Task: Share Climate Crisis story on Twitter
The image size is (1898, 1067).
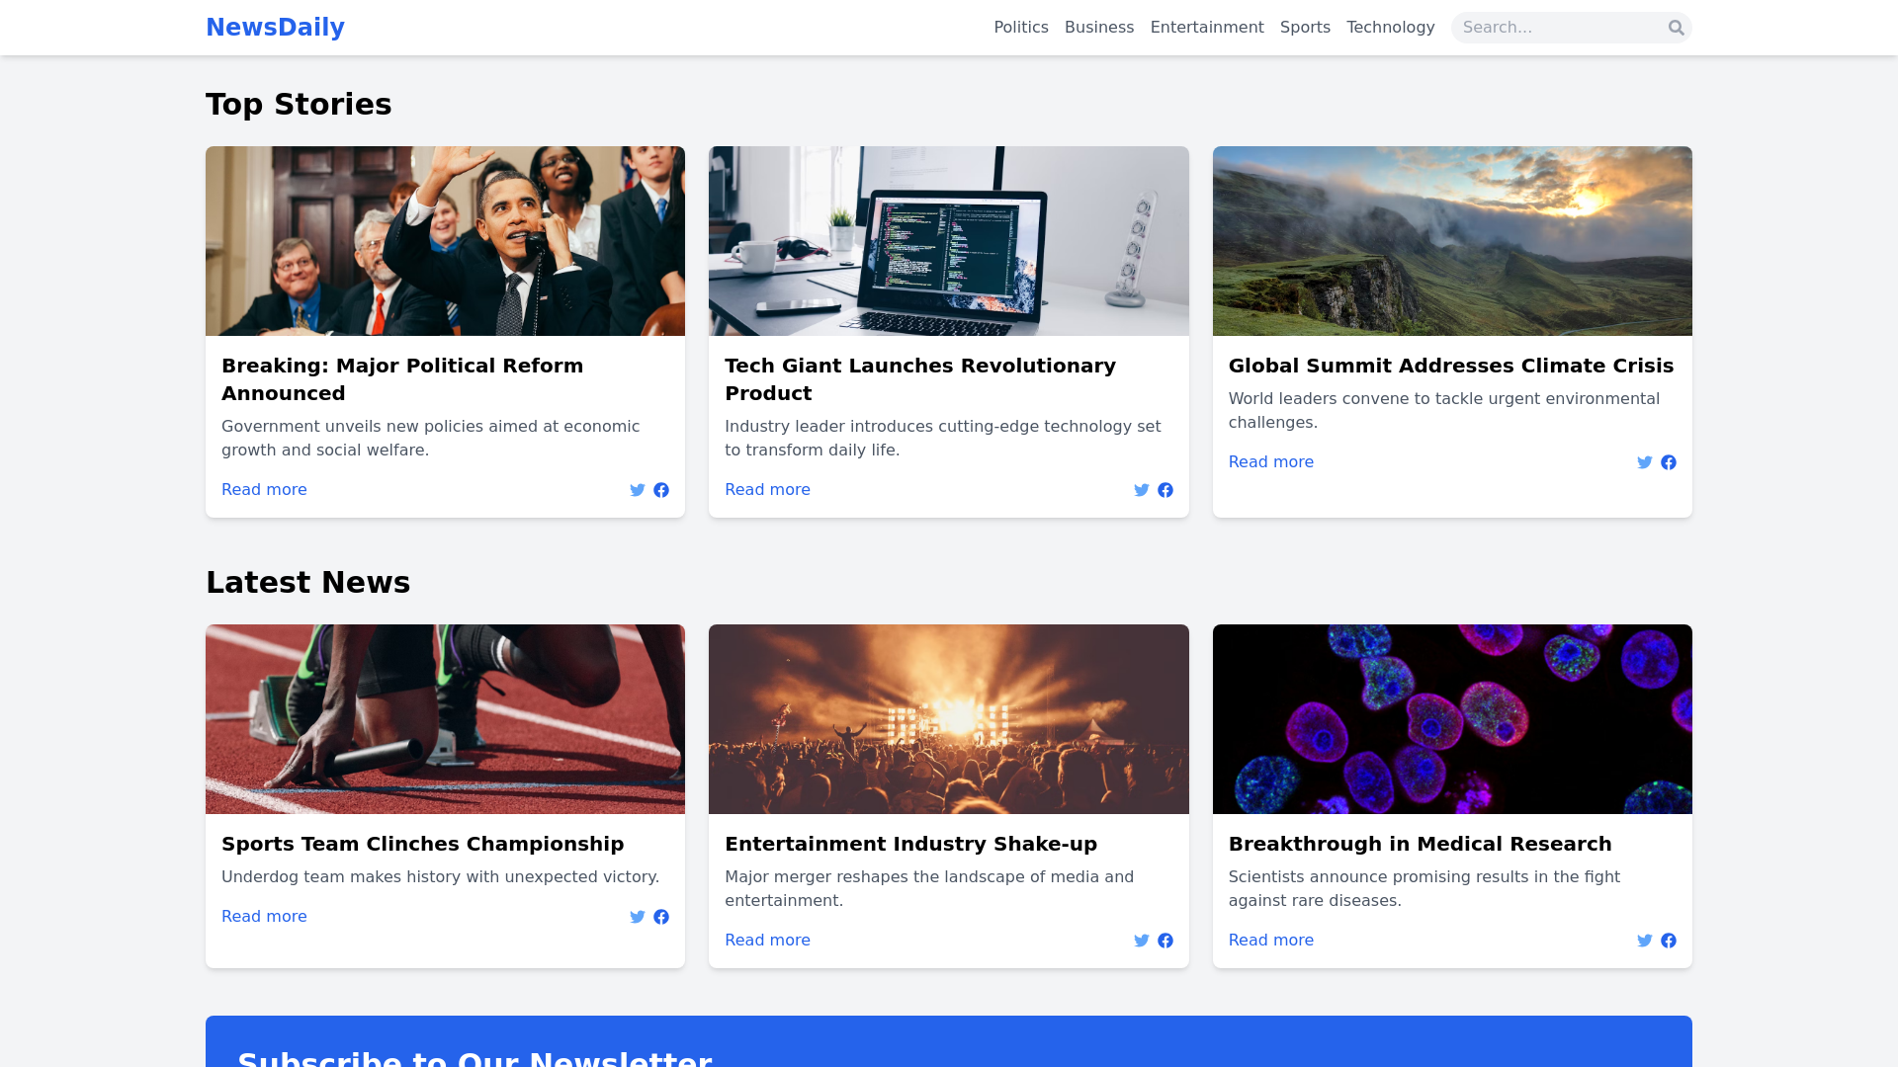Action: click(1644, 462)
